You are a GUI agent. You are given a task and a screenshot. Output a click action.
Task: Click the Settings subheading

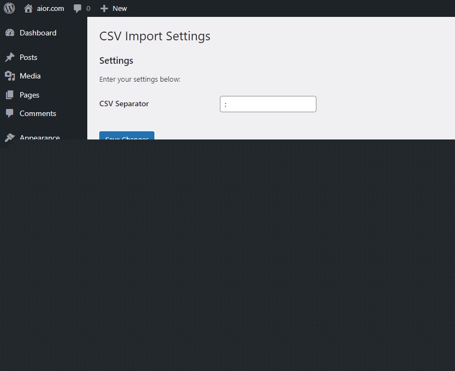point(116,60)
